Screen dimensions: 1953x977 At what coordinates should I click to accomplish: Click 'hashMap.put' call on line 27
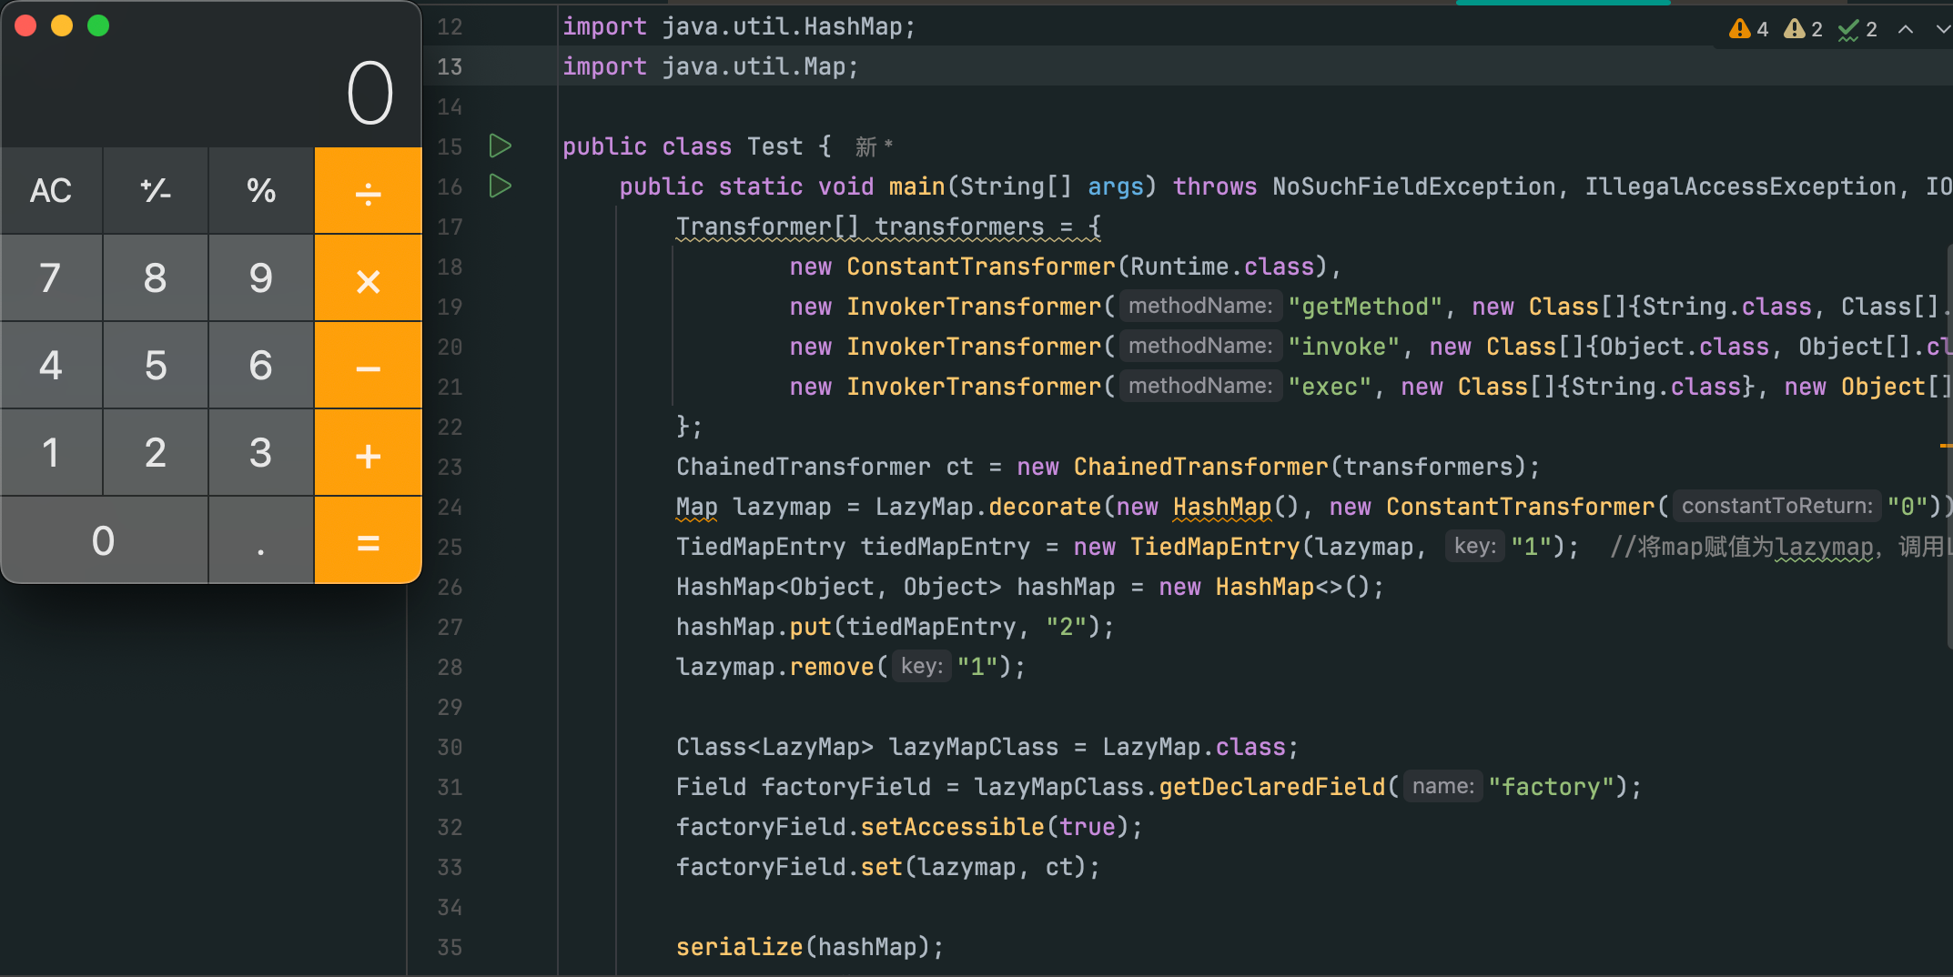click(754, 627)
